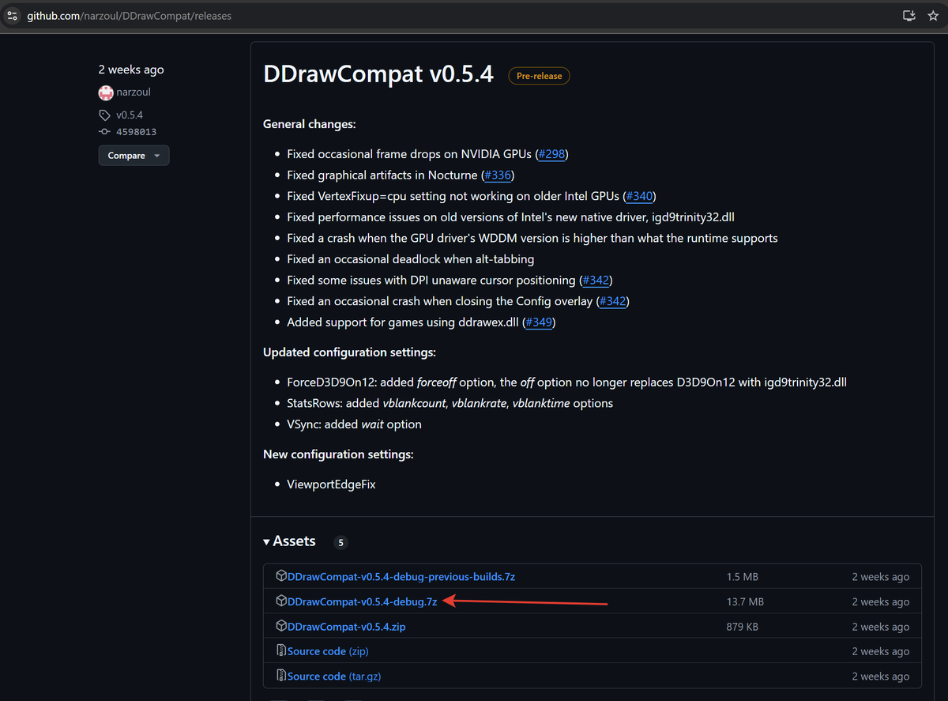Screen dimensions: 948x701
Task: Click 'Fixed an occasional deadlock when alt-tabbing' text
Action: tap(412, 259)
